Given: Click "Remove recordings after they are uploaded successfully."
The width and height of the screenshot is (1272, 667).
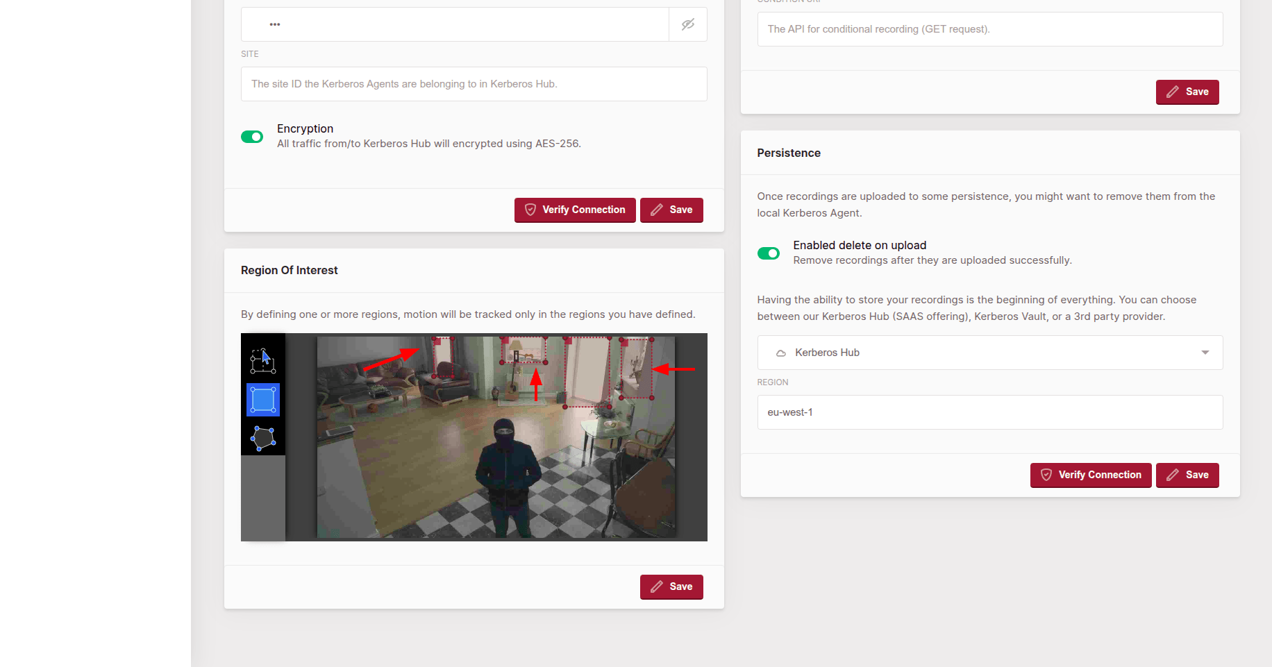Looking at the screenshot, I should [x=932, y=260].
